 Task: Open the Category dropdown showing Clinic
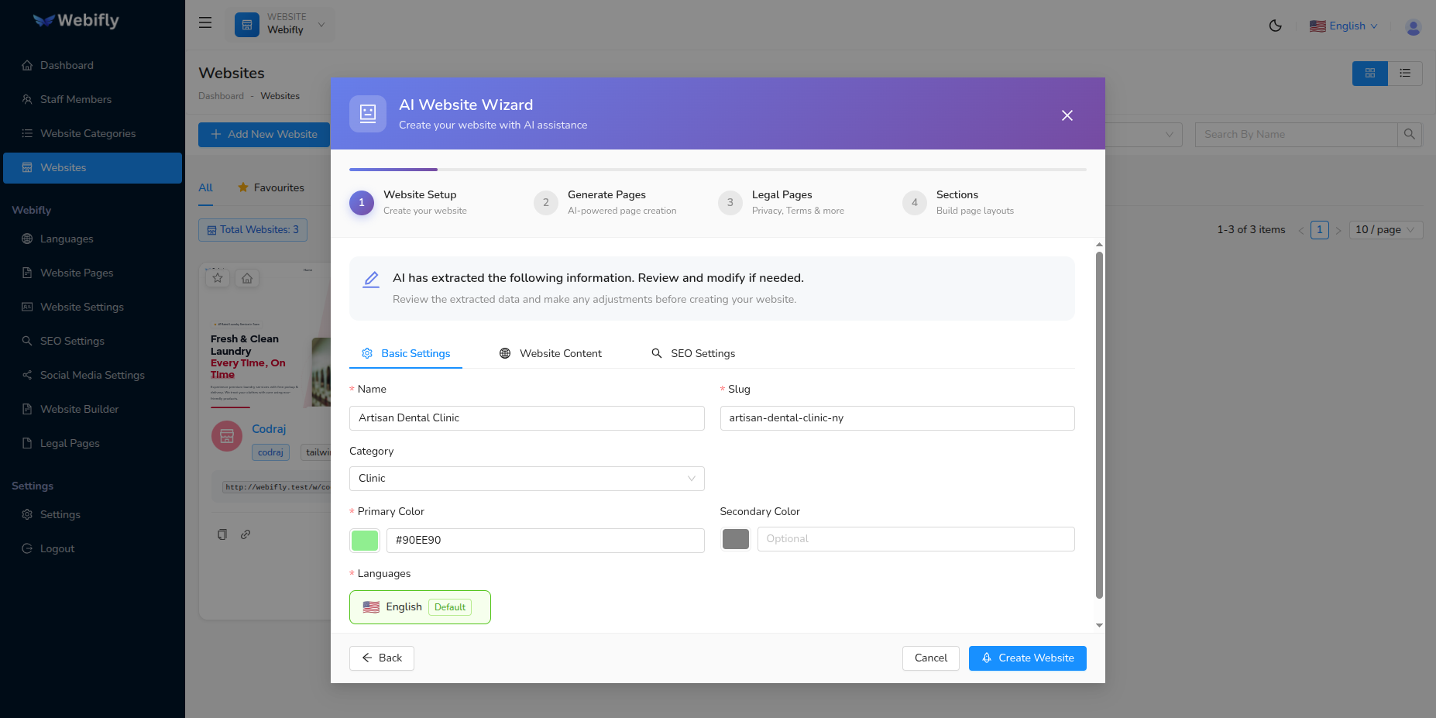(527, 478)
